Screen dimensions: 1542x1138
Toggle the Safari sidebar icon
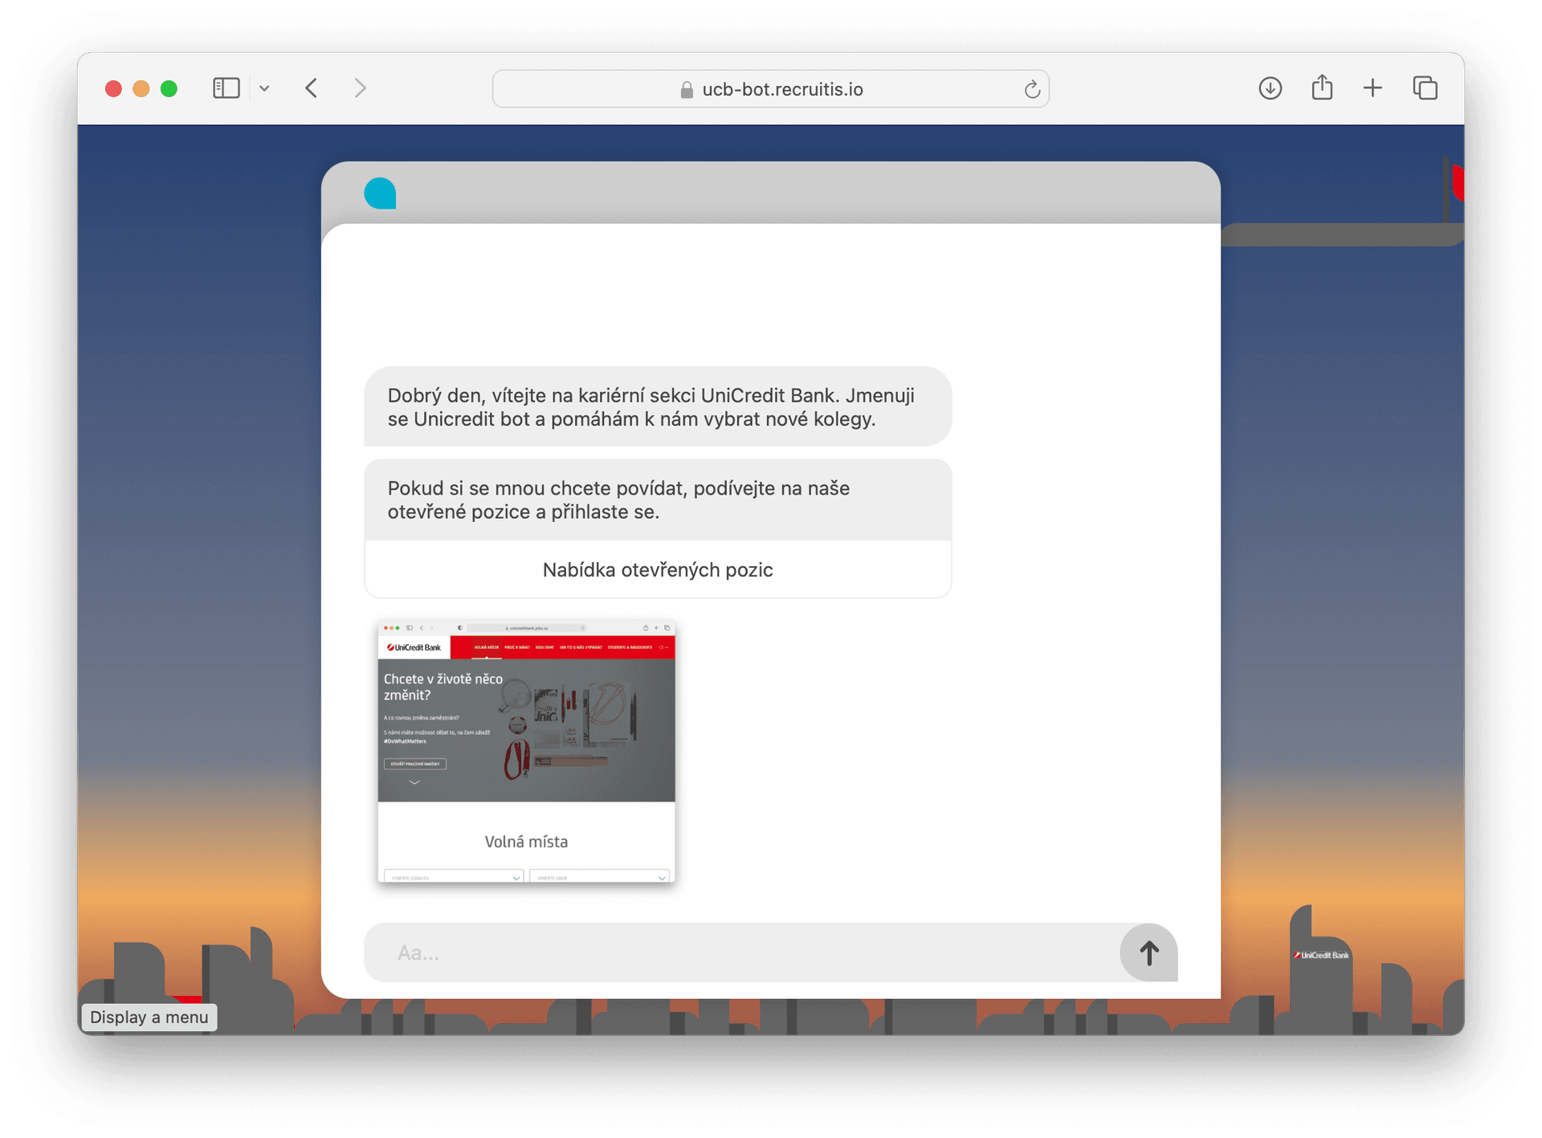(226, 88)
